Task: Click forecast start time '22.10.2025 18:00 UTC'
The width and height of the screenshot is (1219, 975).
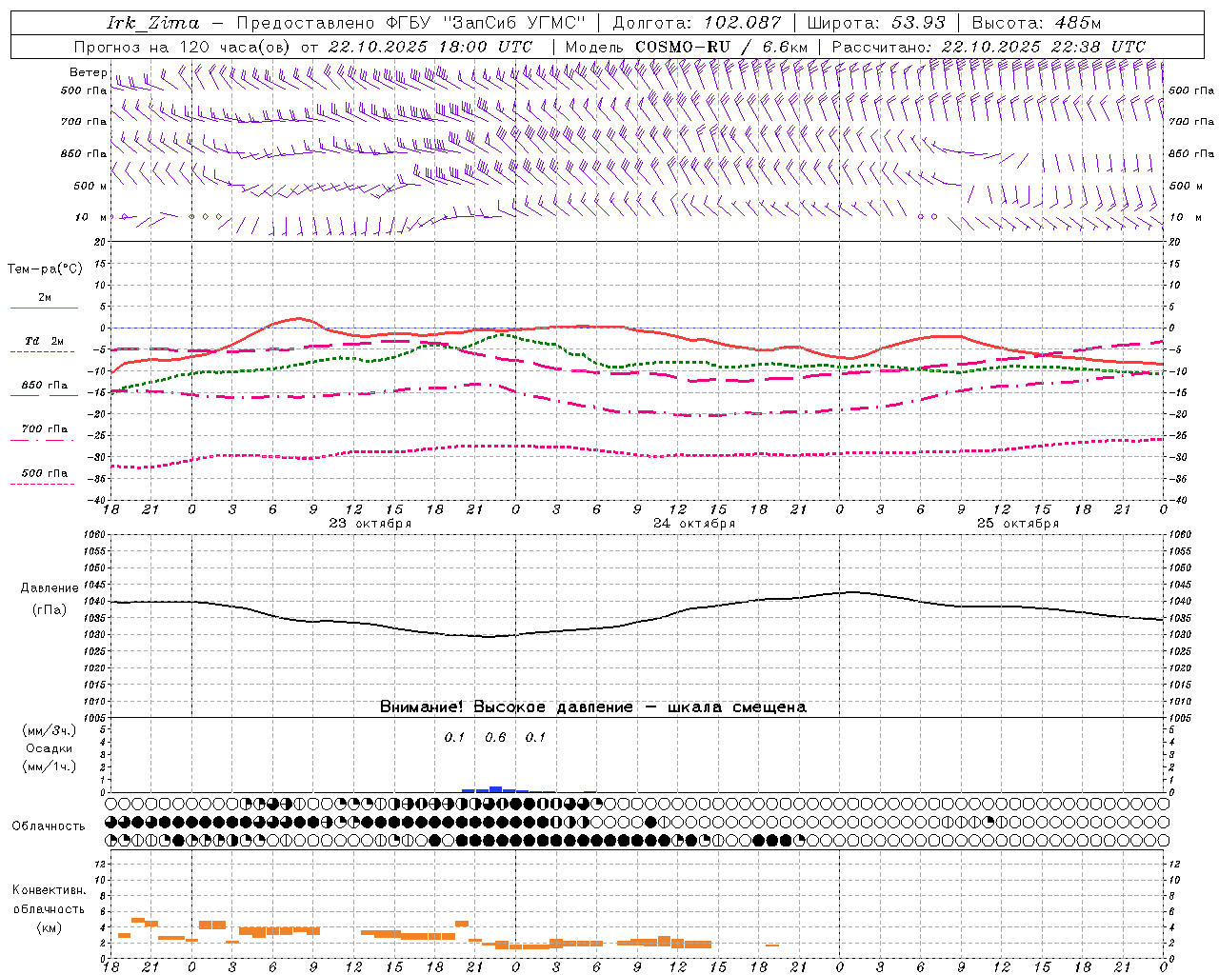Action: pyautogui.click(x=430, y=47)
